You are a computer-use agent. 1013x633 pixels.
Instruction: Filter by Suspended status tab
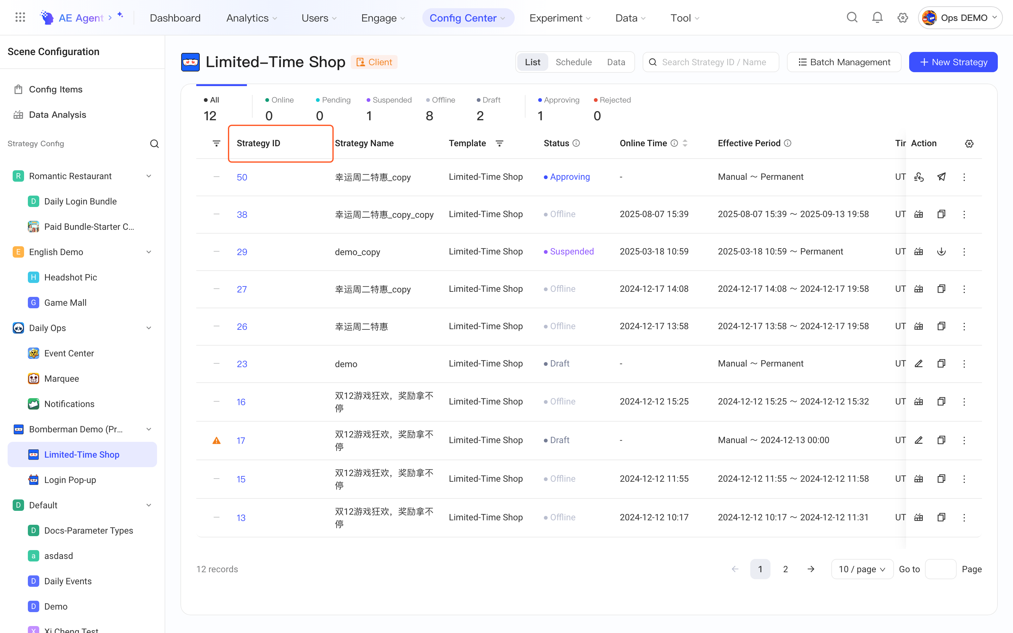coord(389,109)
